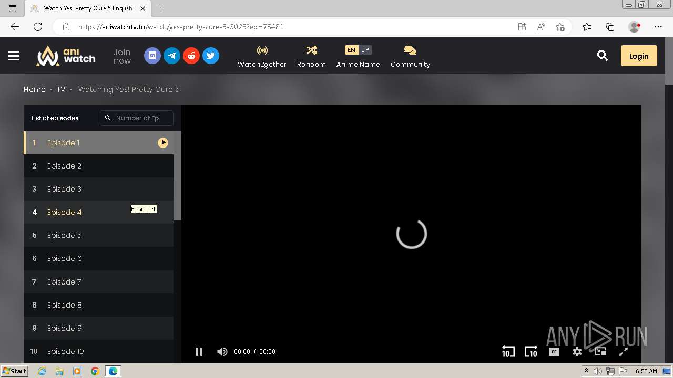The image size is (673, 378).
Task: Select Episode 1 in list
Action: pyautogui.click(x=99, y=143)
